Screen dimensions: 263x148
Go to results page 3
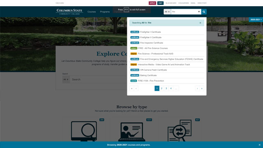click(166, 88)
